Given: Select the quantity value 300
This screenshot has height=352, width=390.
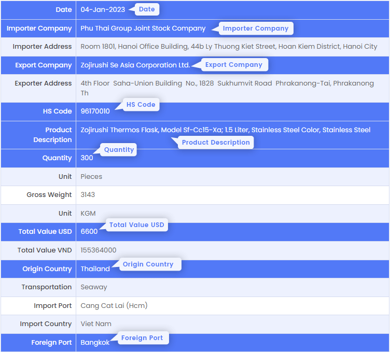Looking at the screenshot, I should (87, 158).
